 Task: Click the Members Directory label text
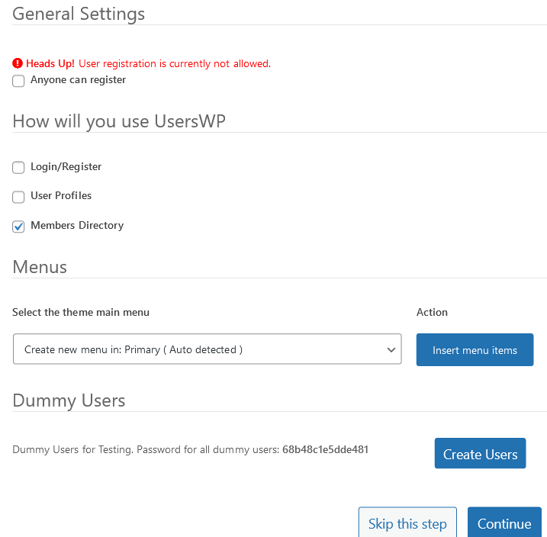point(77,225)
